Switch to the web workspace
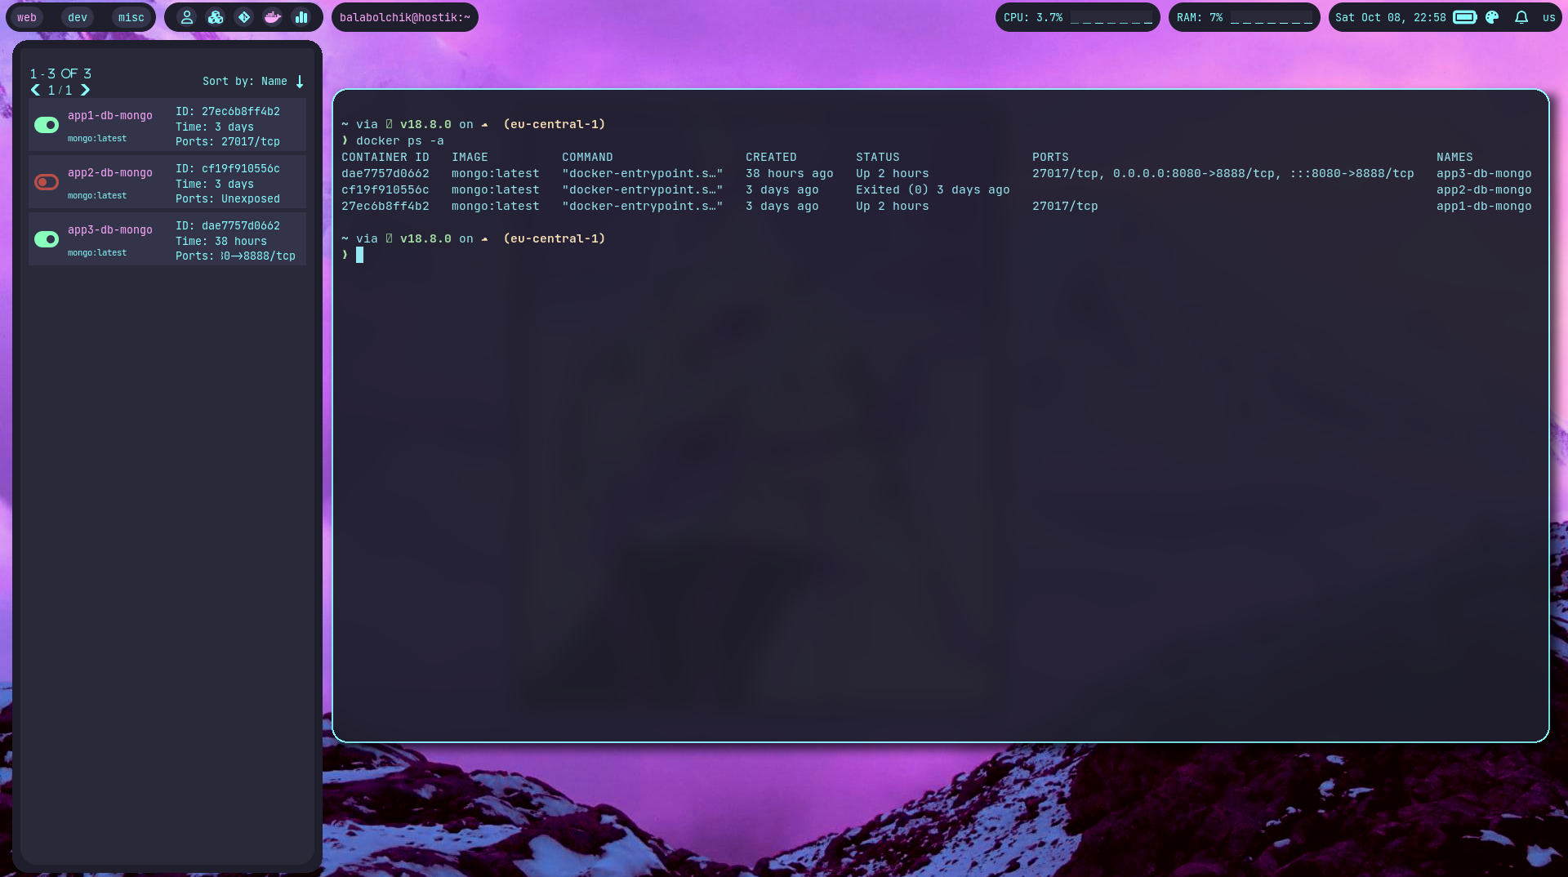1568x877 pixels. [x=27, y=17]
